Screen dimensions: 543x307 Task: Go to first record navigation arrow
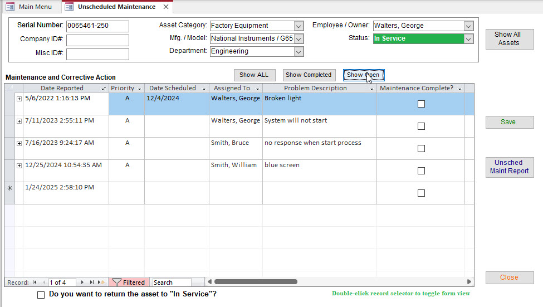click(35, 282)
